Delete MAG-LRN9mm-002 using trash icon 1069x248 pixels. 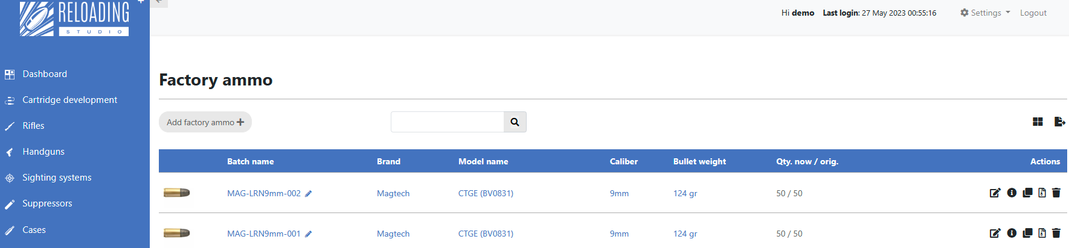click(x=1056, y=193)
